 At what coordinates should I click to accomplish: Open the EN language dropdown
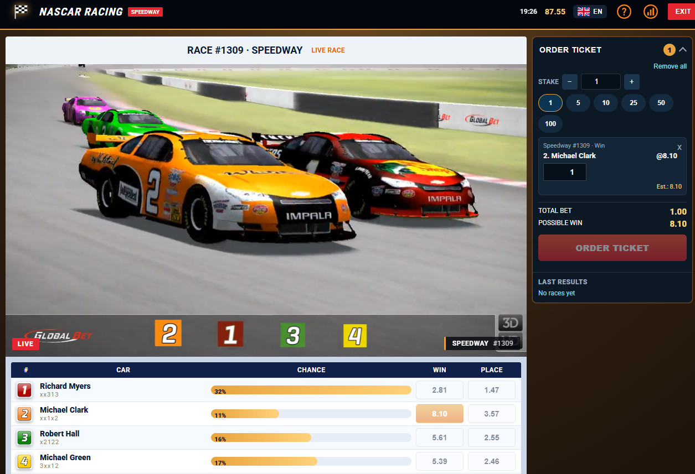tap(590, 12)
